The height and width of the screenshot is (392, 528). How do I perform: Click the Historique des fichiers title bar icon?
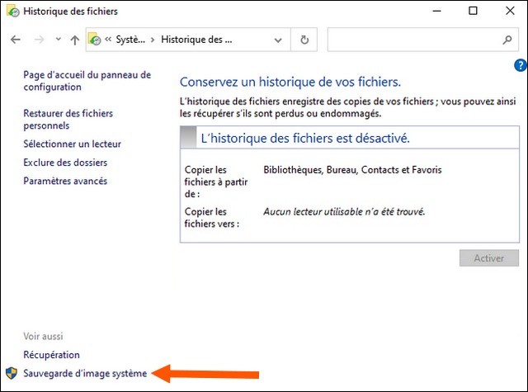13,11
